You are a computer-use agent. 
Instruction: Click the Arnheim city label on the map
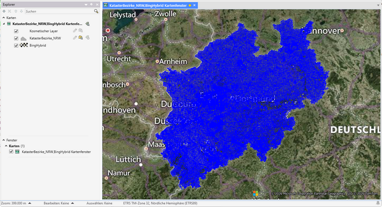click(173, 61)
